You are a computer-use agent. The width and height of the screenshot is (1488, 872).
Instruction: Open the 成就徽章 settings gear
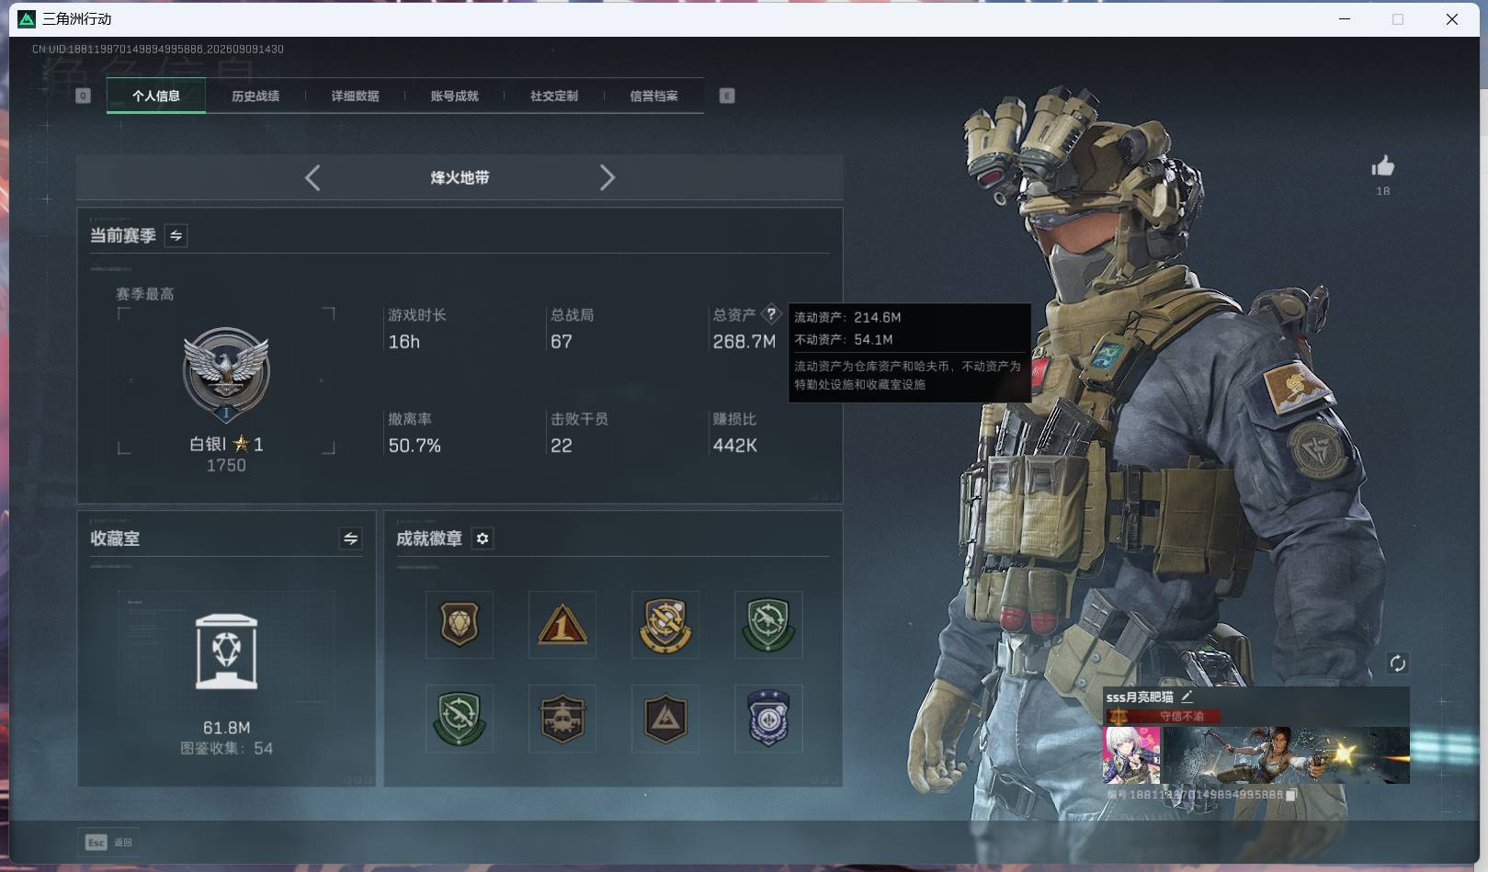tap(483, 538)
